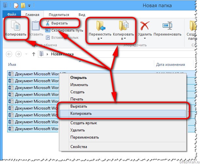Switch to the Поделиться tab
200x164 pixels.
[x=59, y=15]
